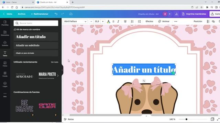The width and height of the screenshot is (220, 123).
Task: Add body text with Añadir un poco de texto
Action: click(x=36, y=53)
